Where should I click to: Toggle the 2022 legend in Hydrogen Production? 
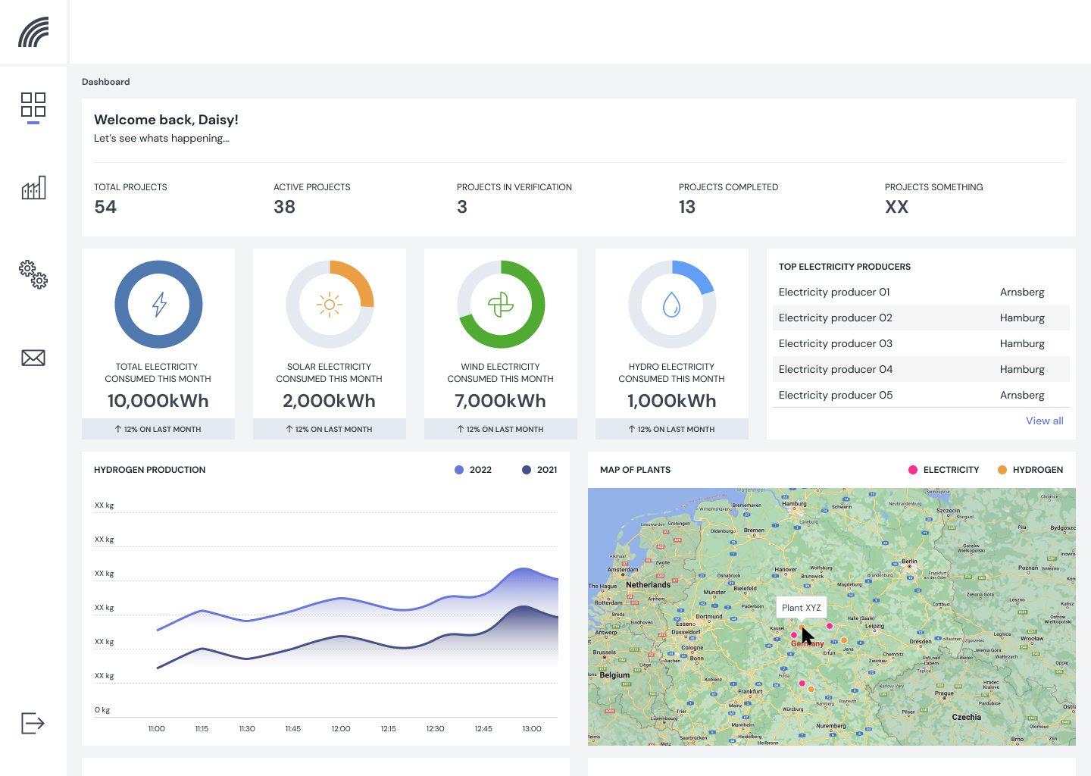coord(473,470)
